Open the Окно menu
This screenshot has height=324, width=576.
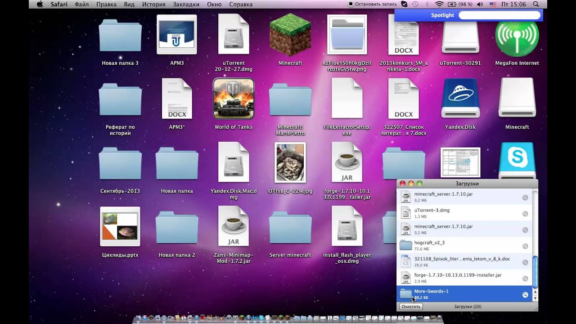pyautogui.click(x=214, y=4)
